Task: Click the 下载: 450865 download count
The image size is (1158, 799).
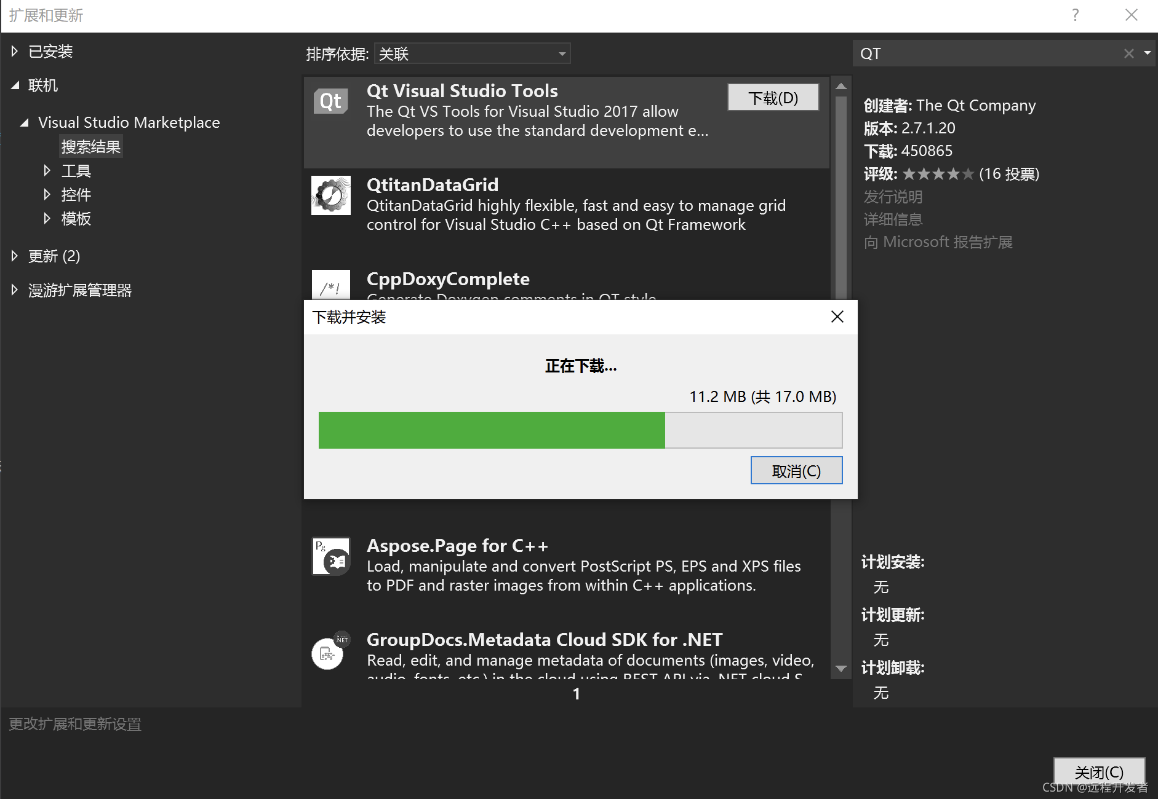Action: tap(908, 151)
